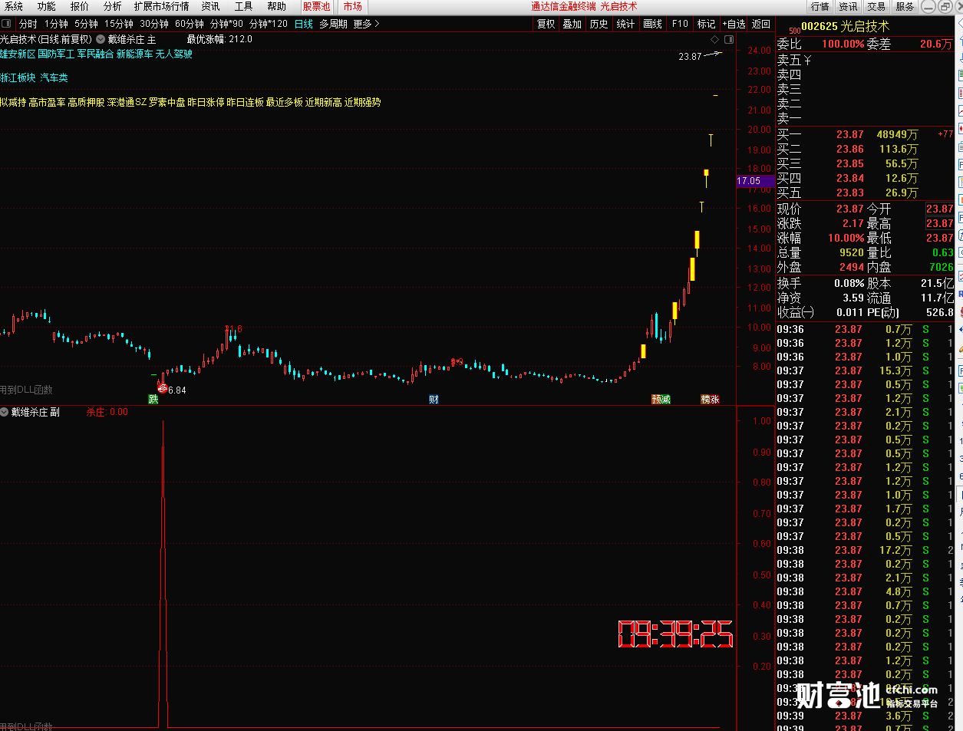The width and height of the screenshot is (963, 731).
Task: Click stock title 002625 光启技术
Action: 845,26
